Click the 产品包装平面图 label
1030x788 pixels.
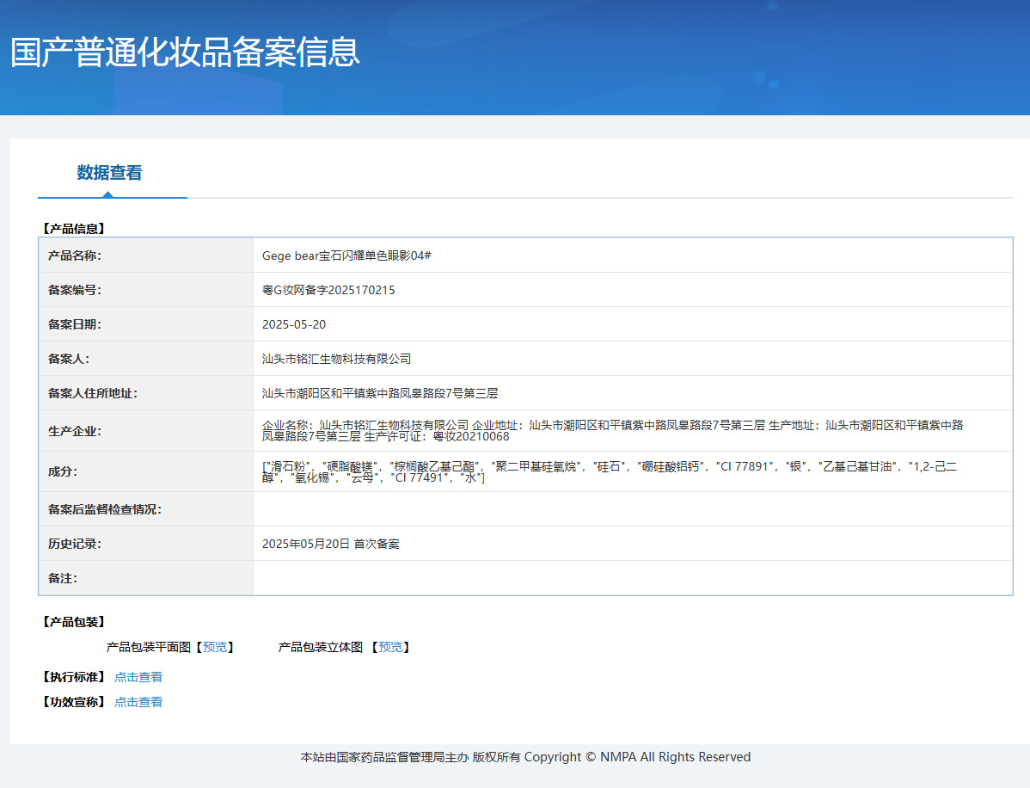click(x=149, y=648)
